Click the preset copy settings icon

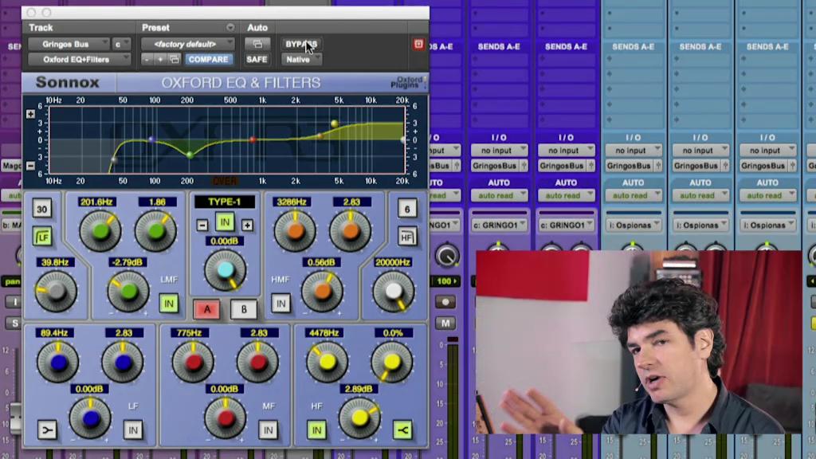(174, 59)
